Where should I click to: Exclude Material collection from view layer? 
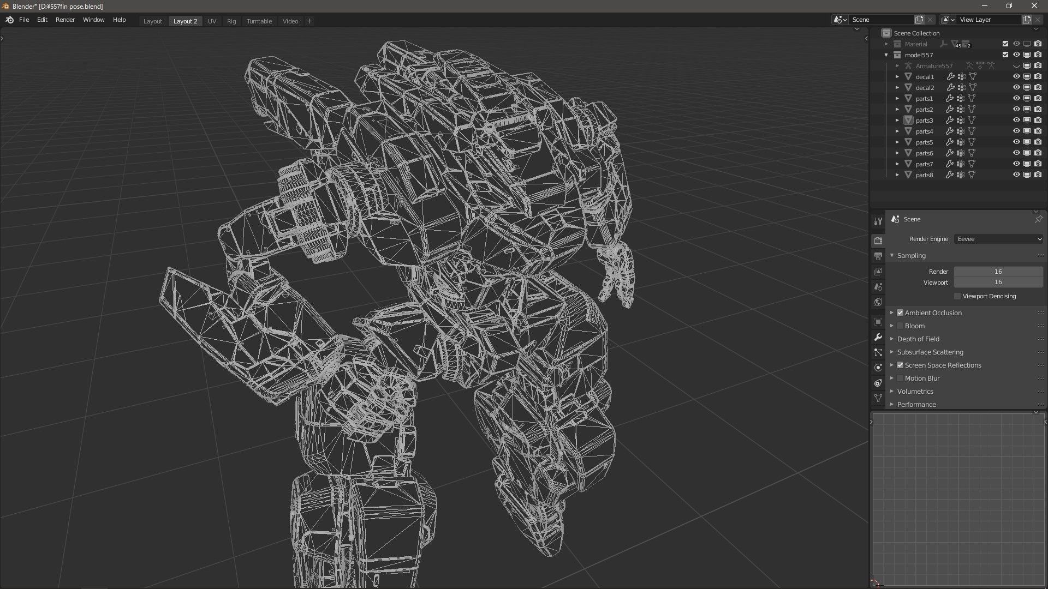[x=1005, y=44]
